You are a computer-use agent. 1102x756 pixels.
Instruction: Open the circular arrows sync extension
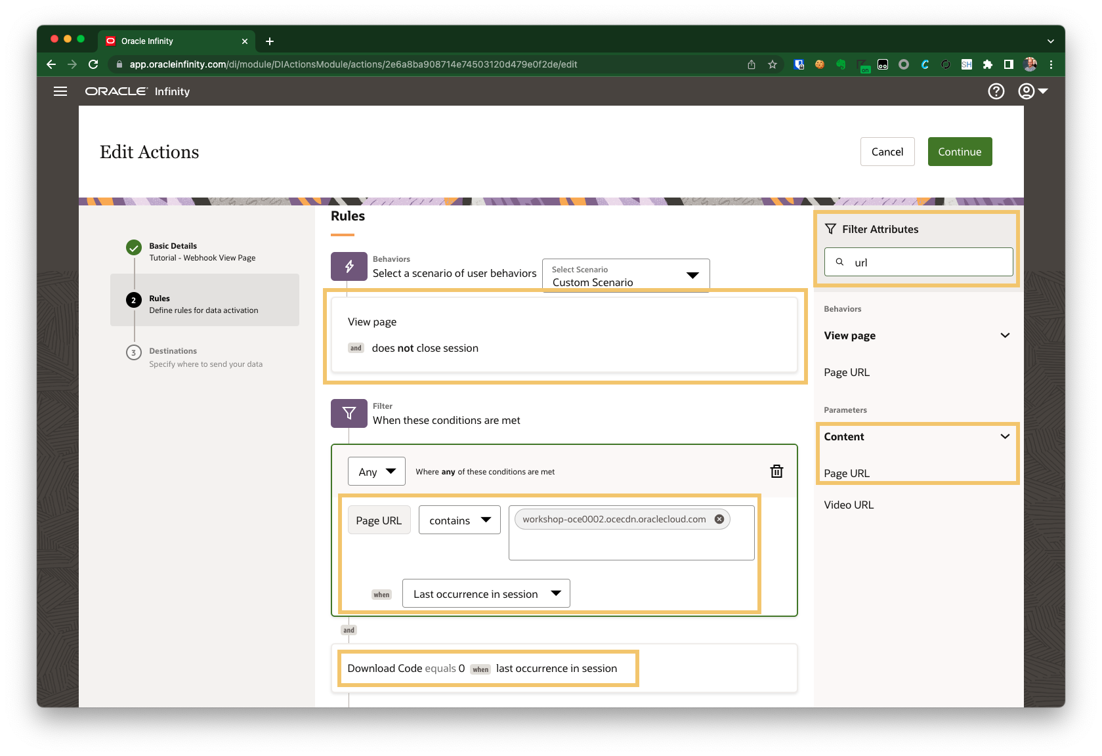point(946,64)
